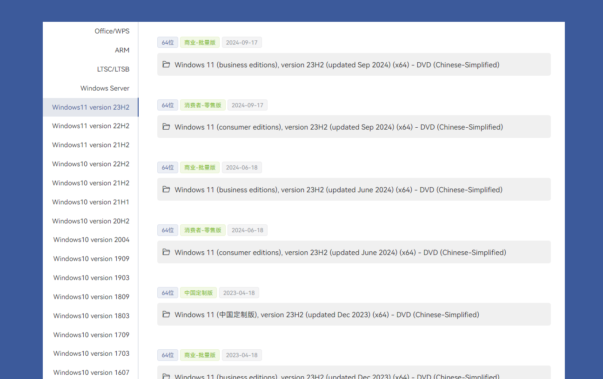
Task: Click date tag 2024-09-17 beside 商业-批量版
Action: (241, 43)
